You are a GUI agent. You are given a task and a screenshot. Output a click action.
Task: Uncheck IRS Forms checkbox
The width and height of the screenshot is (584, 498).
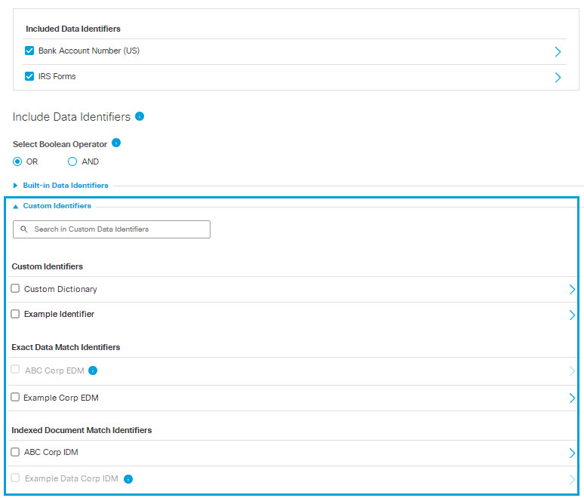[29, 76]
